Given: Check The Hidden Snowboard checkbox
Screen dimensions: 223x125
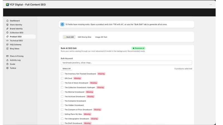Looking at the screenshot, I should point(62,105).
